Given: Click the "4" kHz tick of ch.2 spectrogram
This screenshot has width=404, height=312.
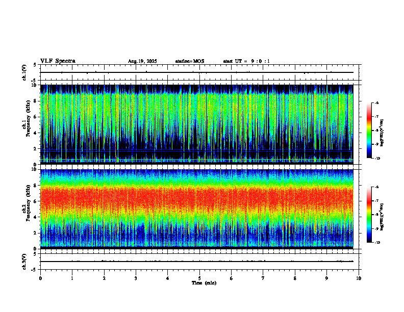Looking at the screenshot, I should click(x=36, y=217).
